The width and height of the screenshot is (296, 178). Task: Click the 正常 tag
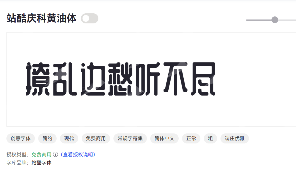191,138
